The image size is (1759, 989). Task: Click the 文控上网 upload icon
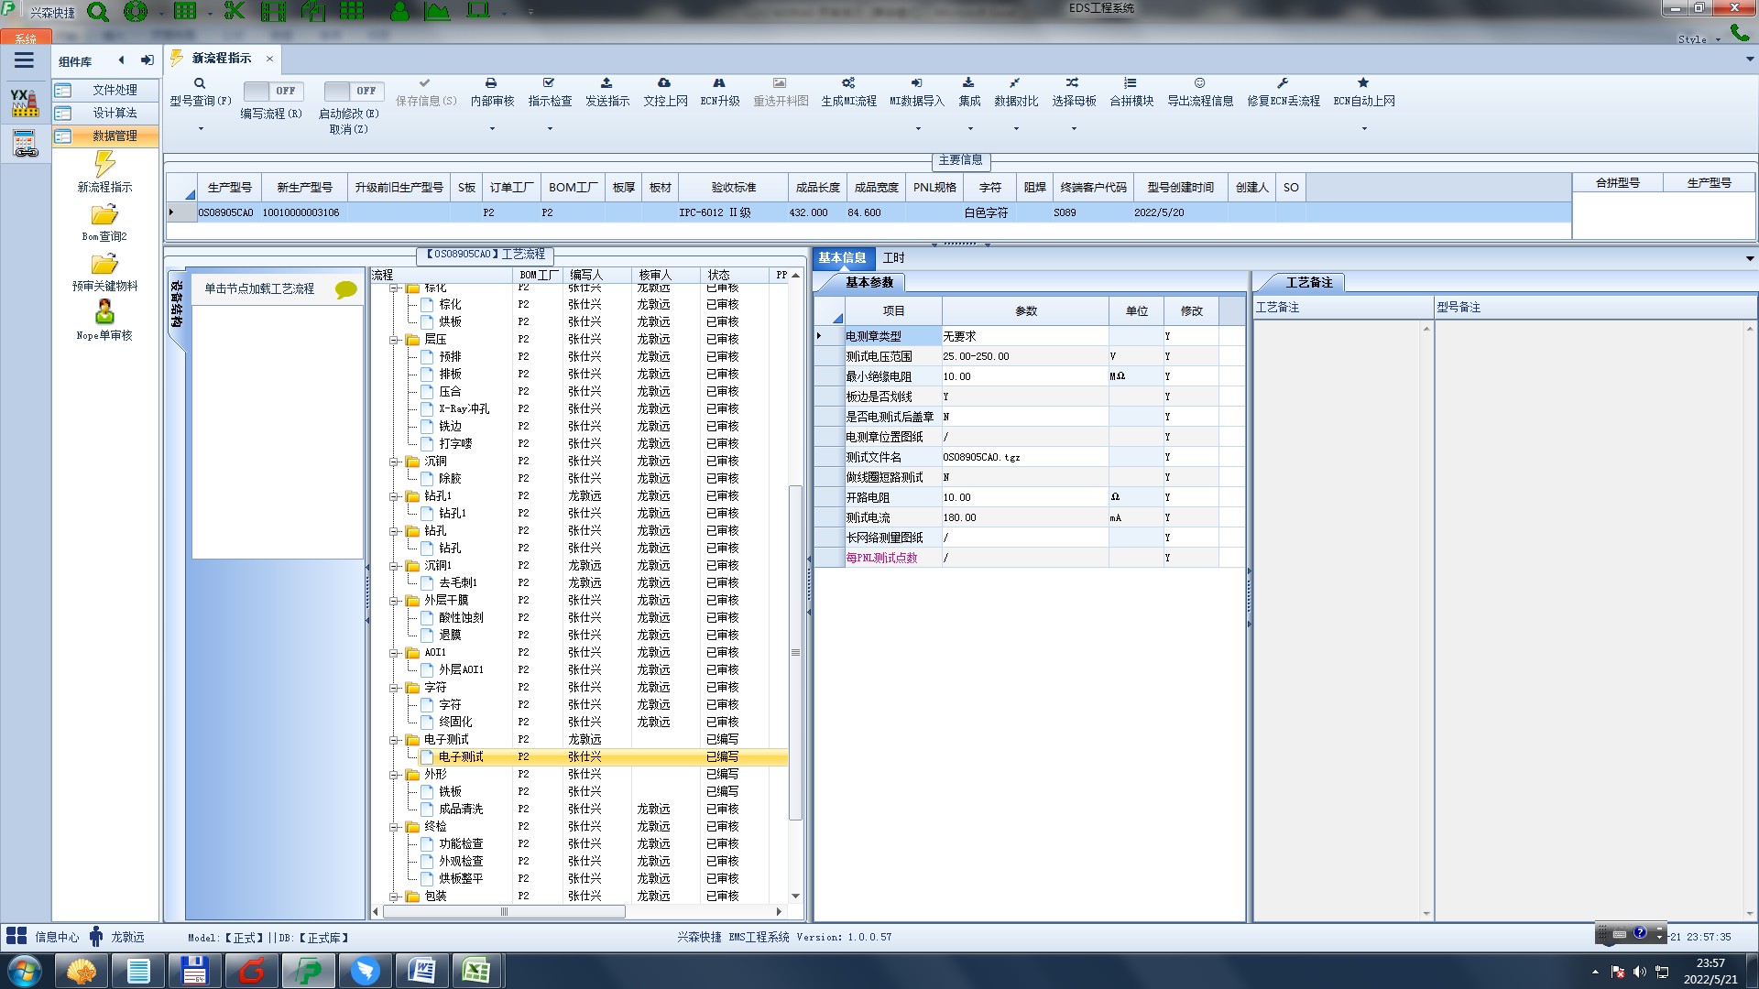664,83
